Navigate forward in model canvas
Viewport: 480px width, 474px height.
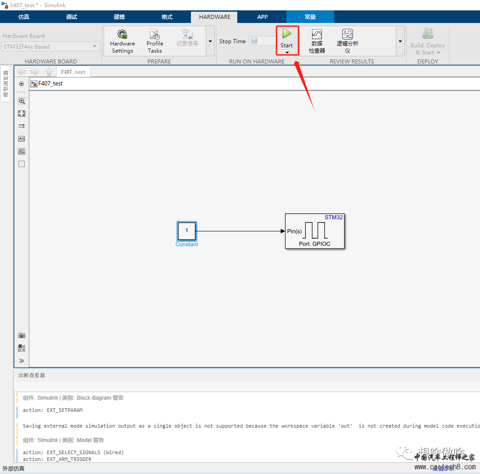pyautogui.click(x=35, y=72)
